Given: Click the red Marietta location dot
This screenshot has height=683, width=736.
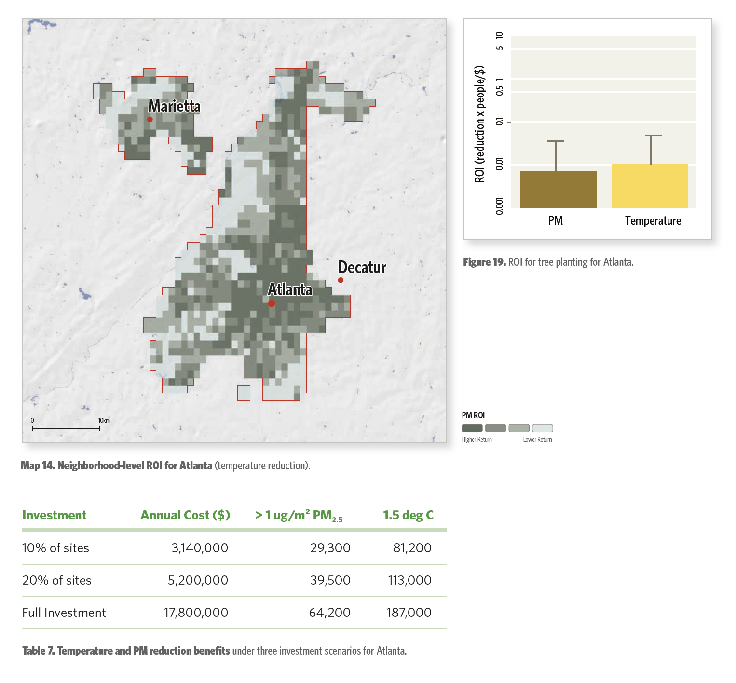Looking at the screenshot, I should pyautogui.click(x=150, y=119).
